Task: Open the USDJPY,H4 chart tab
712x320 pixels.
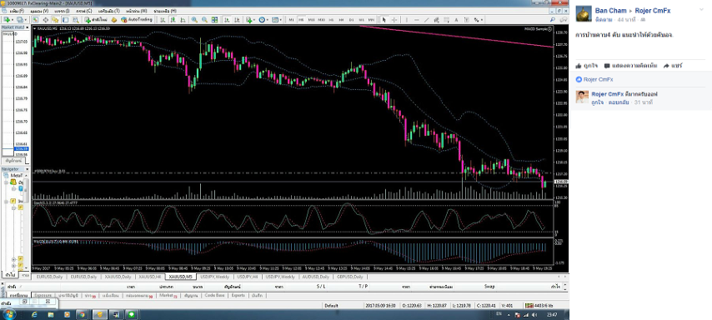Action: 248,277
